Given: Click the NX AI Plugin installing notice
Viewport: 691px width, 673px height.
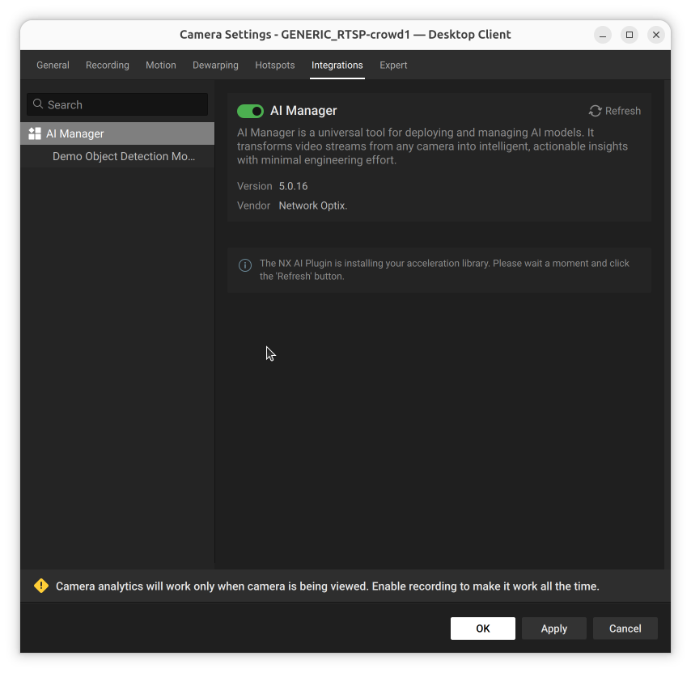Looking at the screenshot, I should click(444, 269).
